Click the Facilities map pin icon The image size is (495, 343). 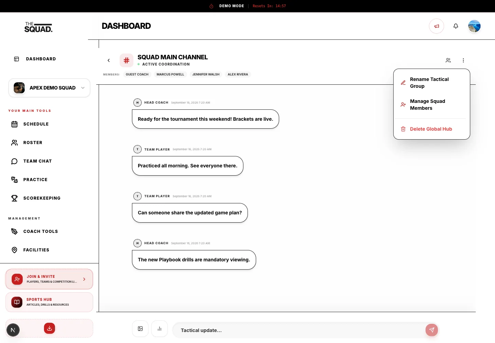14,250
